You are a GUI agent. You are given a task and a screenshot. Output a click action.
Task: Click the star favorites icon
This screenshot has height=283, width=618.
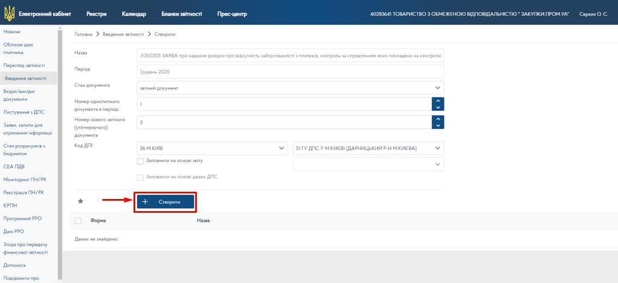[x=80, y=201]
